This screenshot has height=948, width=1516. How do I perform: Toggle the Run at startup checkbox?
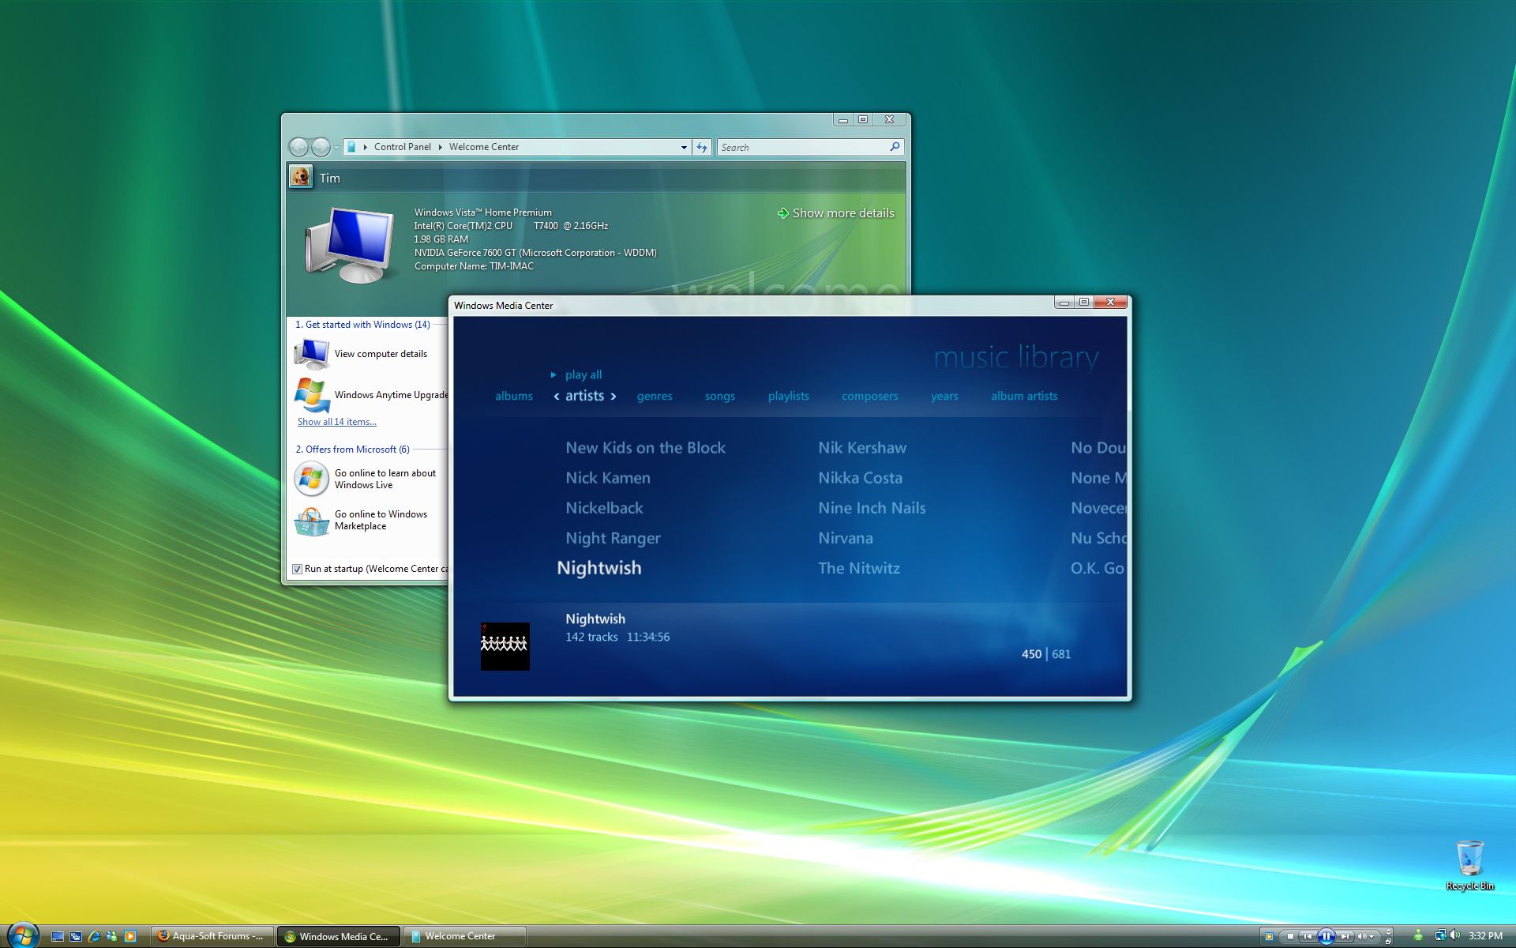click(x=297, y=569)
